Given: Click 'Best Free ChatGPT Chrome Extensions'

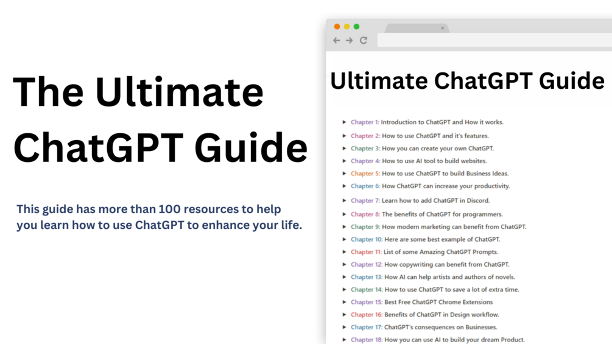Looking at the screenshot, I should click(438, 302).
